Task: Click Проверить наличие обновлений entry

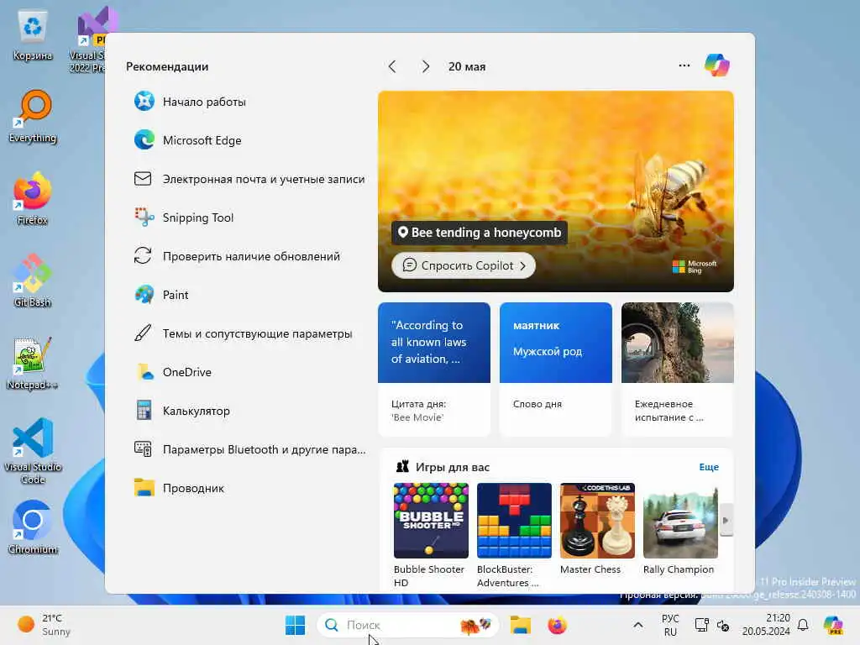Action: click(x=237, y=256)
